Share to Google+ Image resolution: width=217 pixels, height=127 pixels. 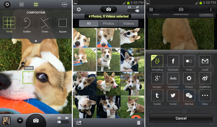click(157, 80)
